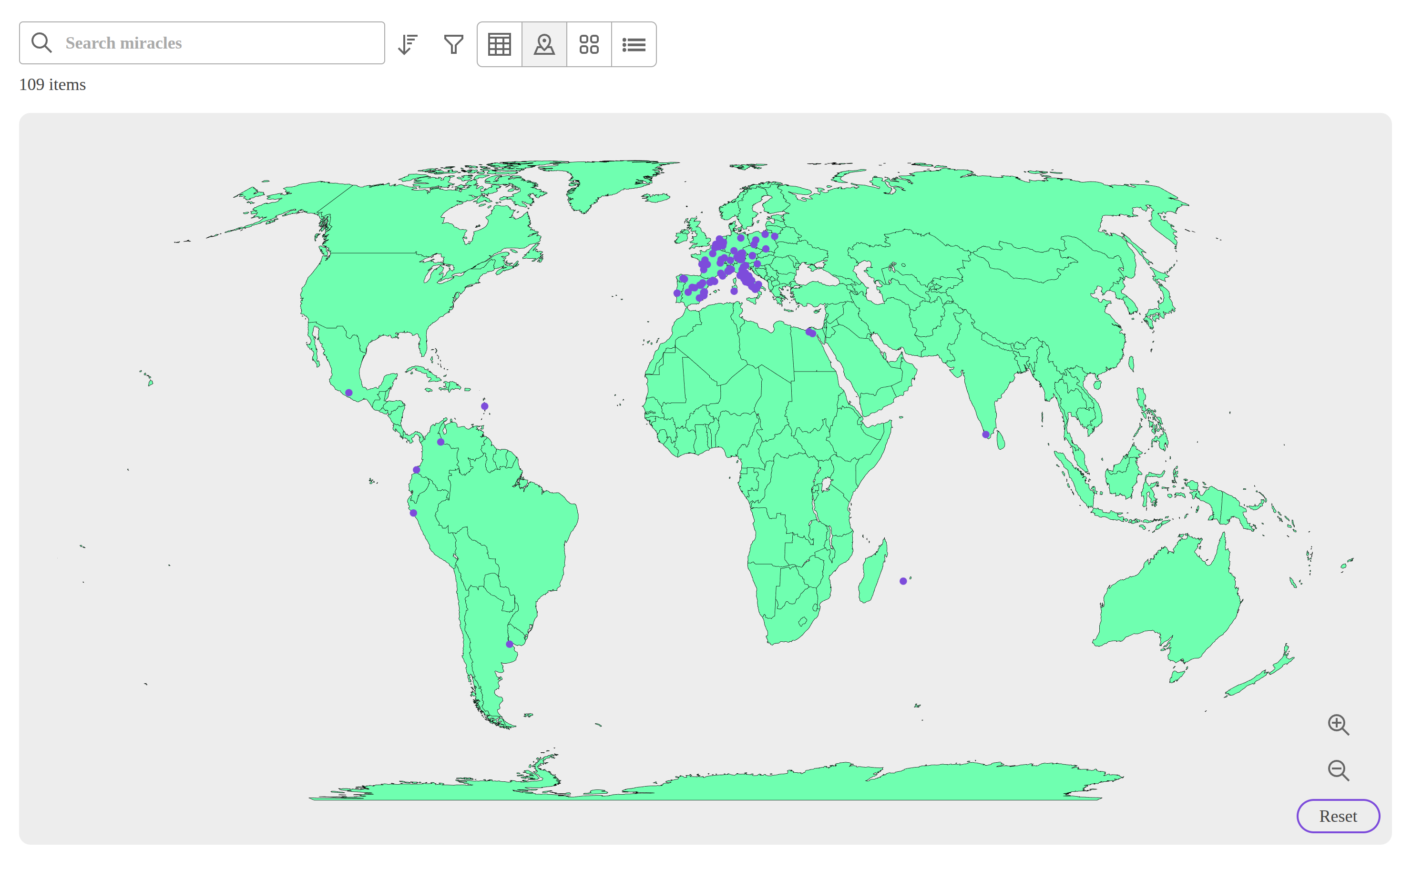
Task: Select the marker near Buenos Aires
Action: tap(510, 644)
